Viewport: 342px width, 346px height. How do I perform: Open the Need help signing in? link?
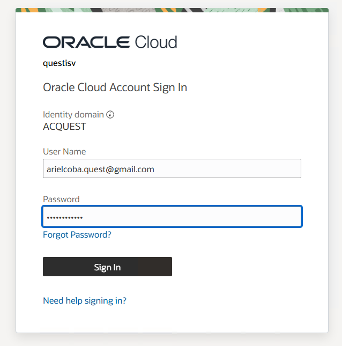85,300
